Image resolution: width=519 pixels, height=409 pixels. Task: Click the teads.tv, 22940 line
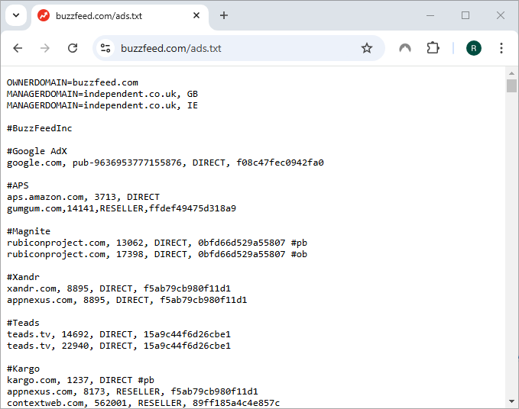click(118, 346)
